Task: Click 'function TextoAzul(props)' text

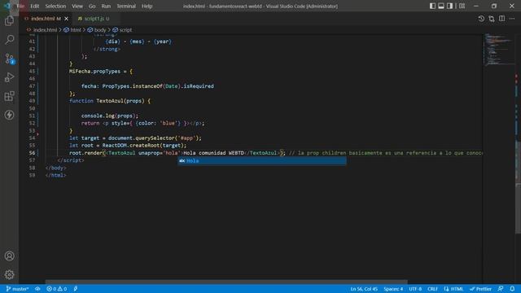Action: [107, 101]
